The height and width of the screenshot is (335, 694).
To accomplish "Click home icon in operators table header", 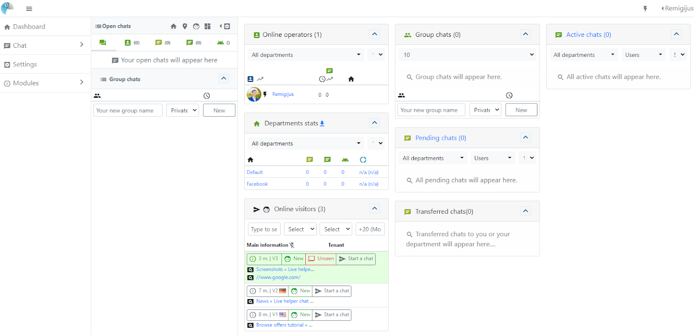I will 351,79.
